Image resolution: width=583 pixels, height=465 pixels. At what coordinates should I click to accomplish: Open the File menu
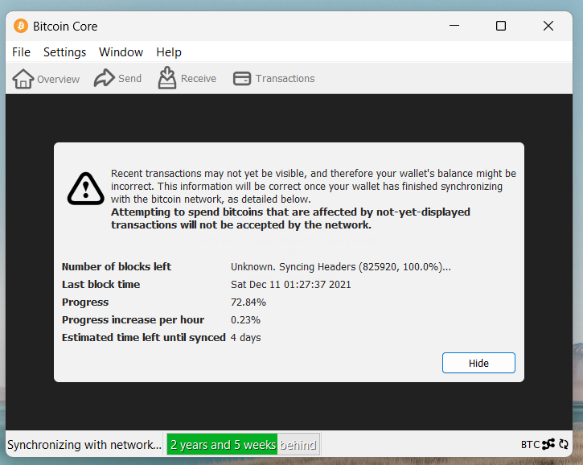pos(21,52)
